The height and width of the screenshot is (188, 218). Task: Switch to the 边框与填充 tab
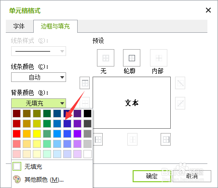(x=55, y=26)
